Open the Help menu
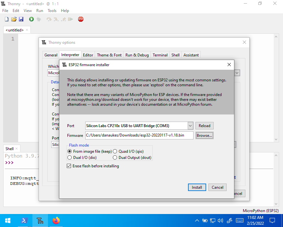283x227 pixels. coord(65,11)
